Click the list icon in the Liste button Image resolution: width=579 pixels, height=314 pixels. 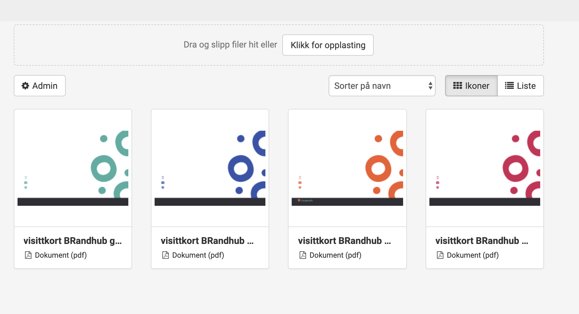pos(509,86)
